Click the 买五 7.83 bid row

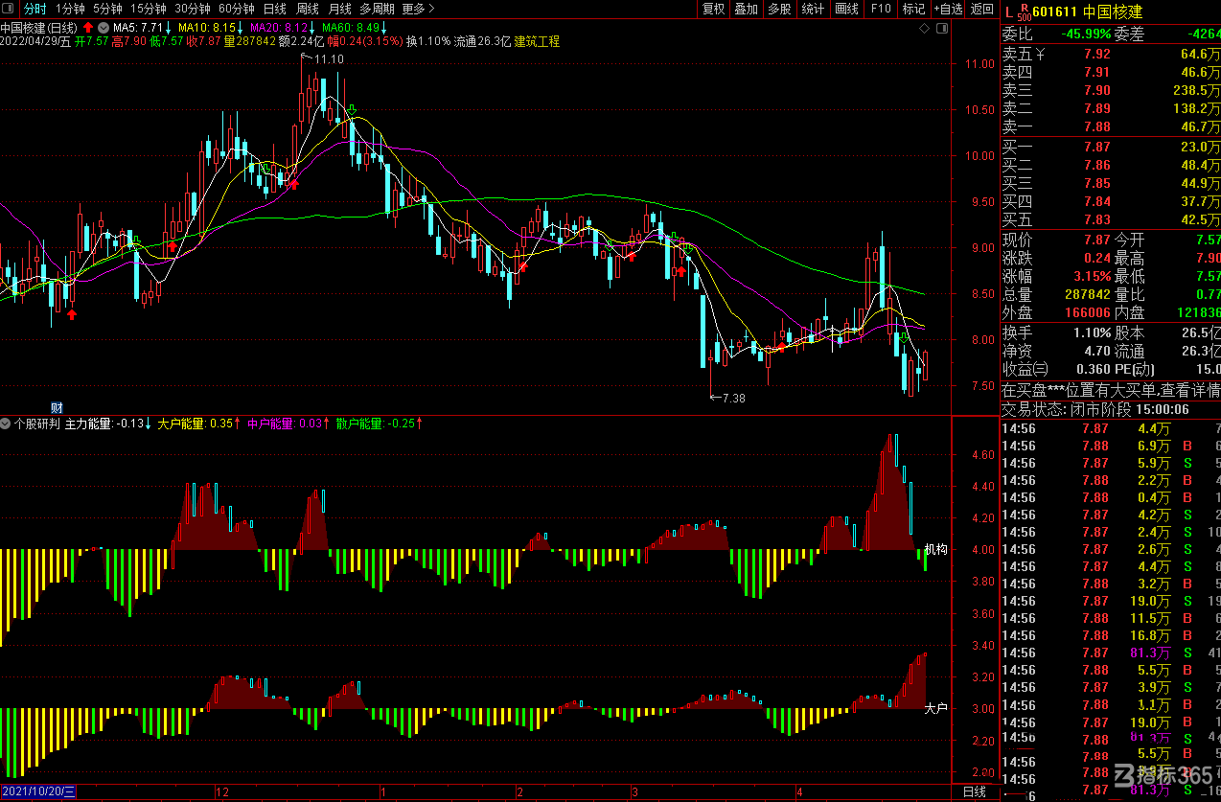pyautogui.click(x=1111, y=219)
